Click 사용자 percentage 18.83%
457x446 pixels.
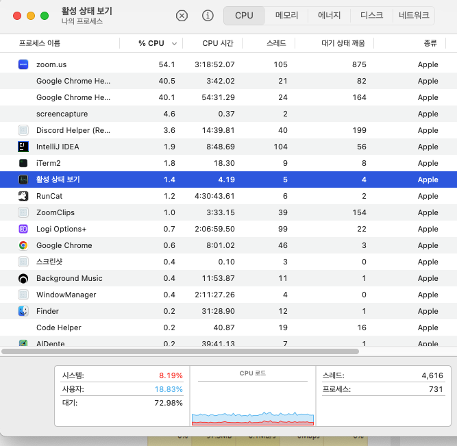(x=169, y=389)
